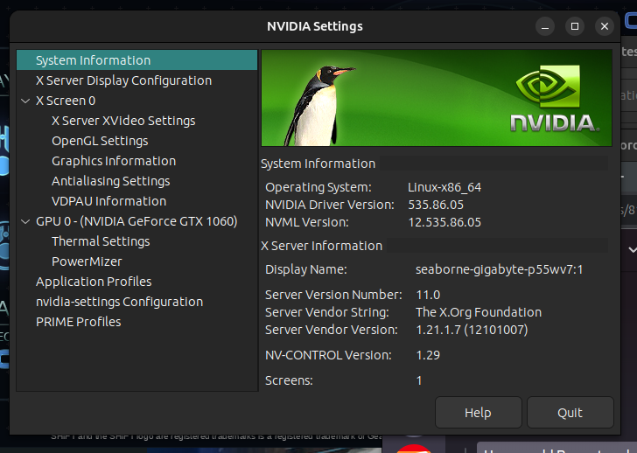Close the NVIDIA Settings window

[x=605, y=26]
